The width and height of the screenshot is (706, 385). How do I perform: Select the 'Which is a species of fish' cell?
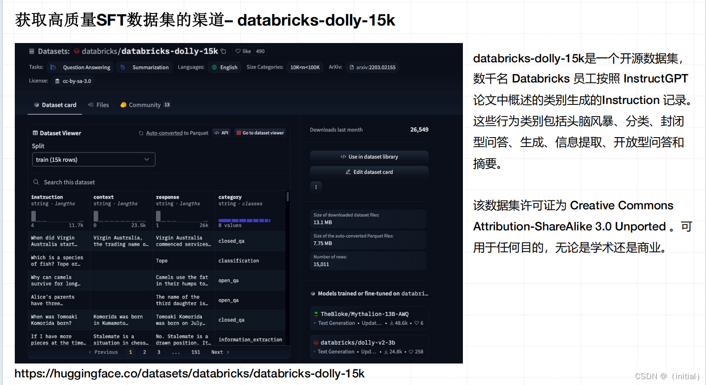pos(59,261)
